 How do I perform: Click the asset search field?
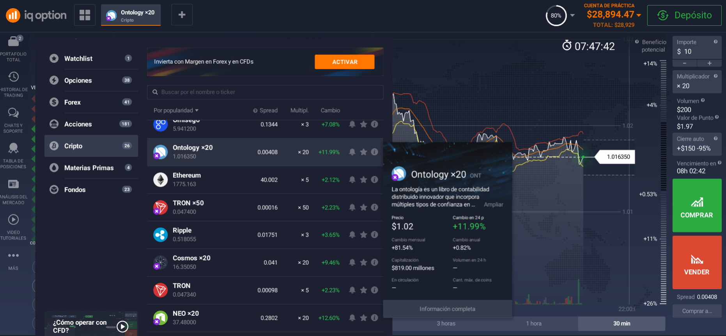pyautogui.click(x=265, y=92)
